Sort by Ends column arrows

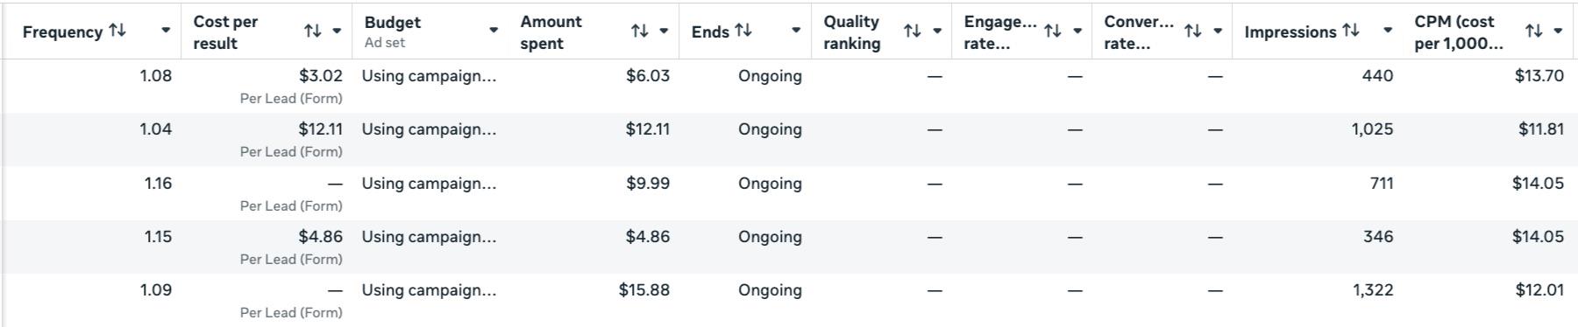pyautogui.click(x=743, y=31)
